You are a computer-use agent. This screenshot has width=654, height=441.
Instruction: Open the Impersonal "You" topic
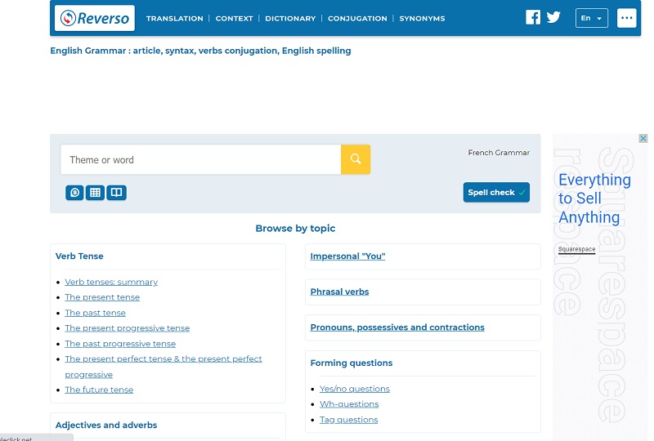click(348, 256)
